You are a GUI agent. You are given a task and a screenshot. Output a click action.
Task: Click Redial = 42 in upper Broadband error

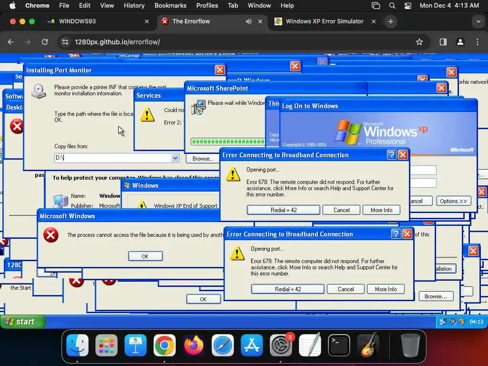283,210
